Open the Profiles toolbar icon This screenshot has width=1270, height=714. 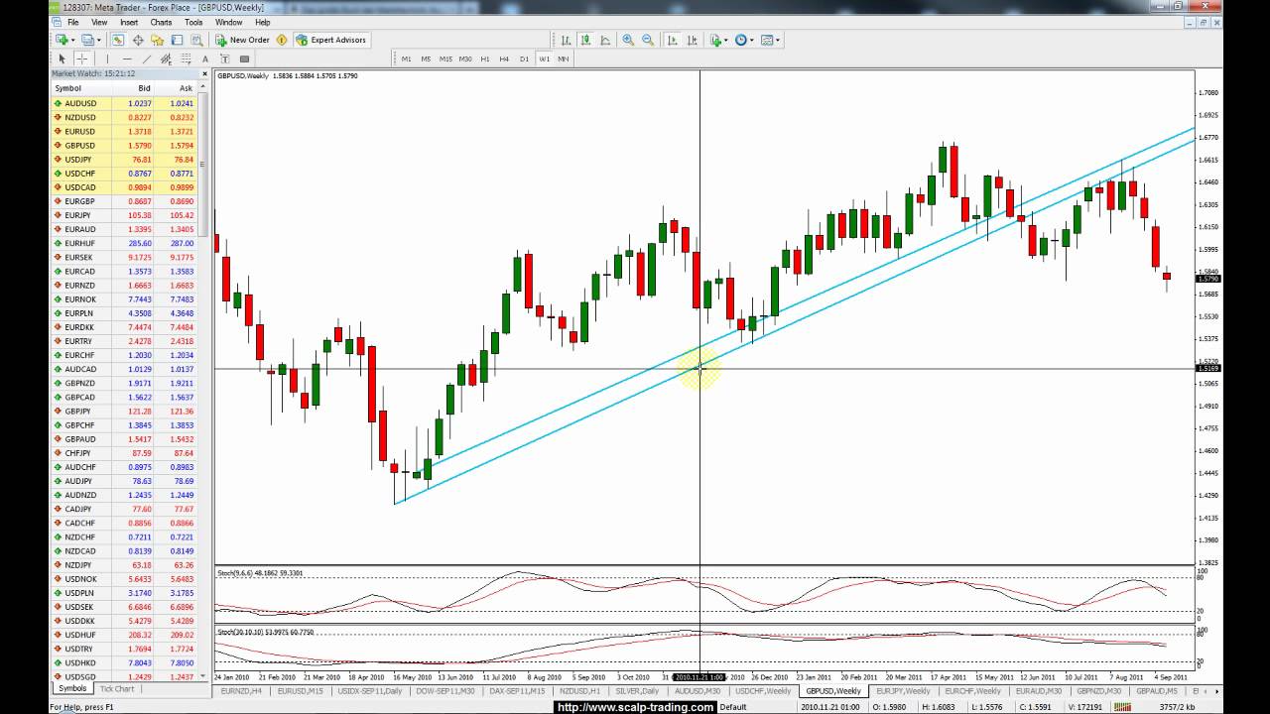[87, 40]
